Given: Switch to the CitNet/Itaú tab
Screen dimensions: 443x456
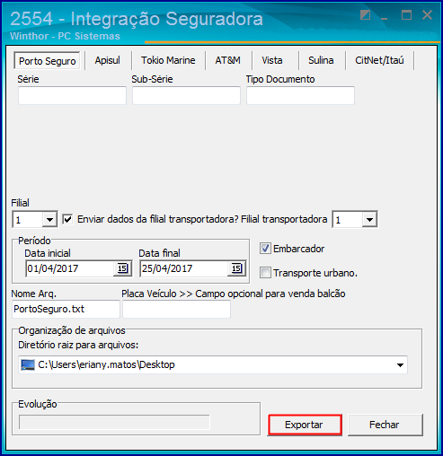Looking at the screenshot, I should (x=379, y=60).
